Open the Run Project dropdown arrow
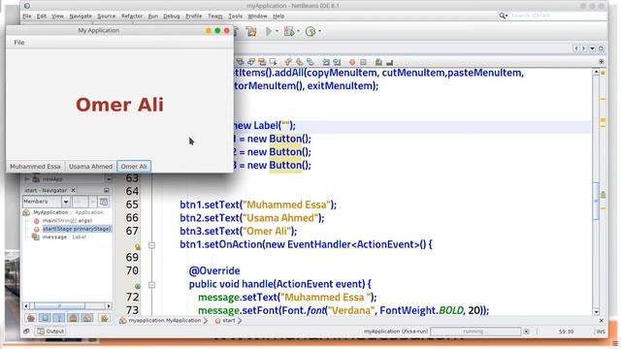The width and height of the screenshot is (621, 349). point(277,31)
